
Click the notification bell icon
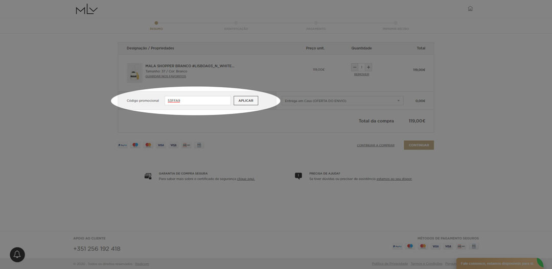[x=17, y=254]
